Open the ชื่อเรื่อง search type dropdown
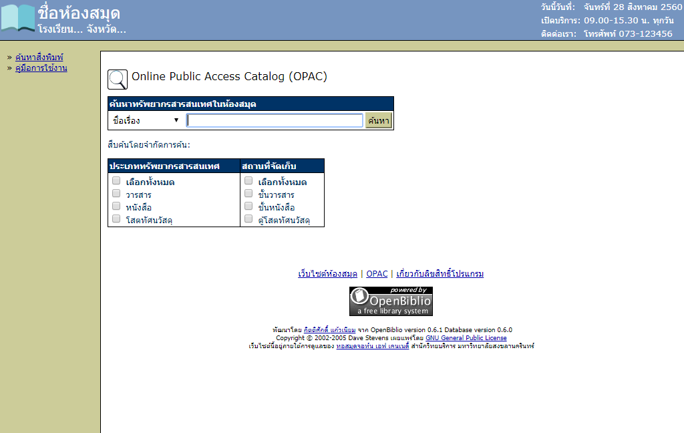 (146, 120)
